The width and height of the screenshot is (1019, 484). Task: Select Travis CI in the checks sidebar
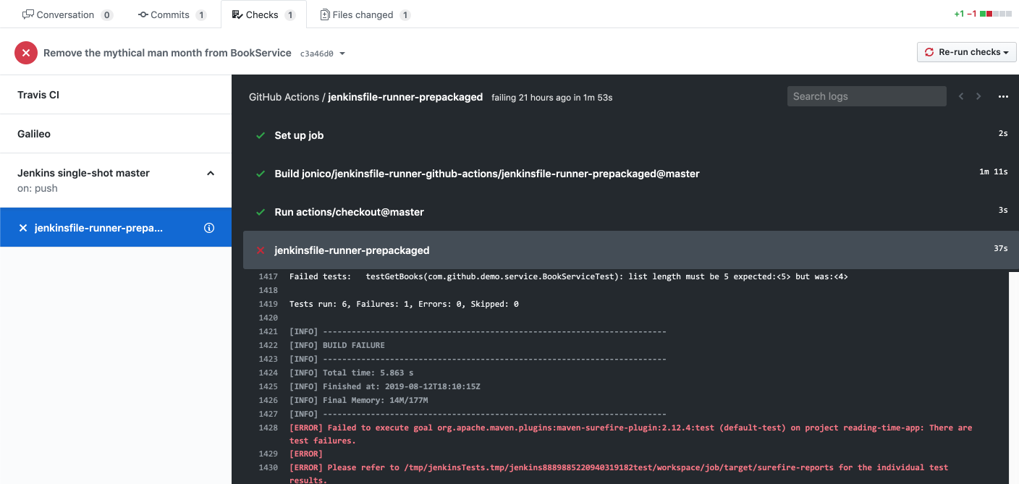[x=38, y=95]
